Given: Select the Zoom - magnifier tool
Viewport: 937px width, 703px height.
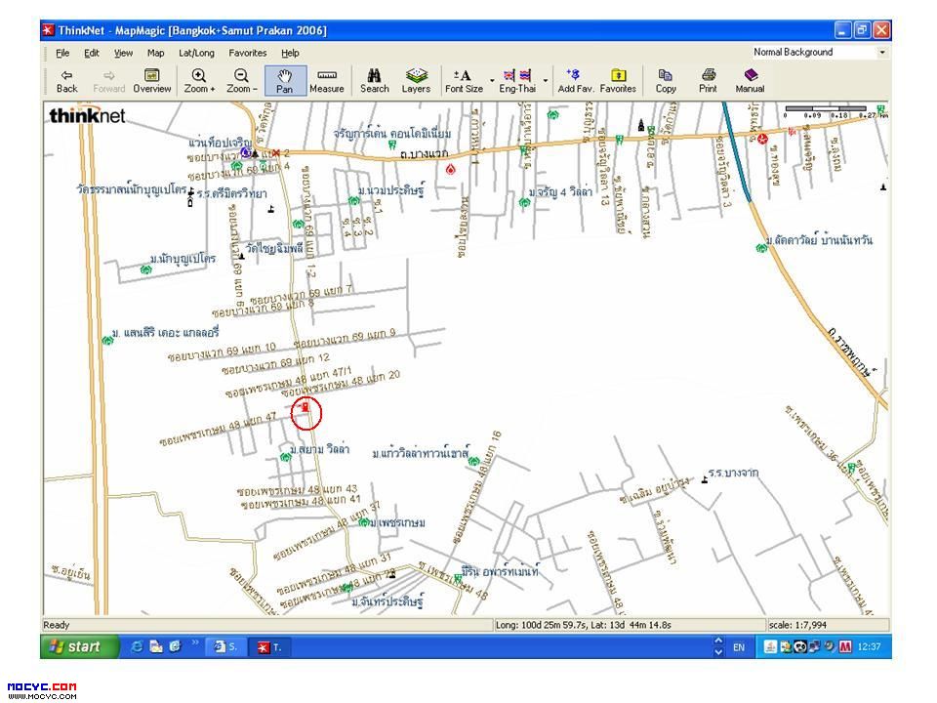Looking at the screenshot, I should click(x=241, y=81).
